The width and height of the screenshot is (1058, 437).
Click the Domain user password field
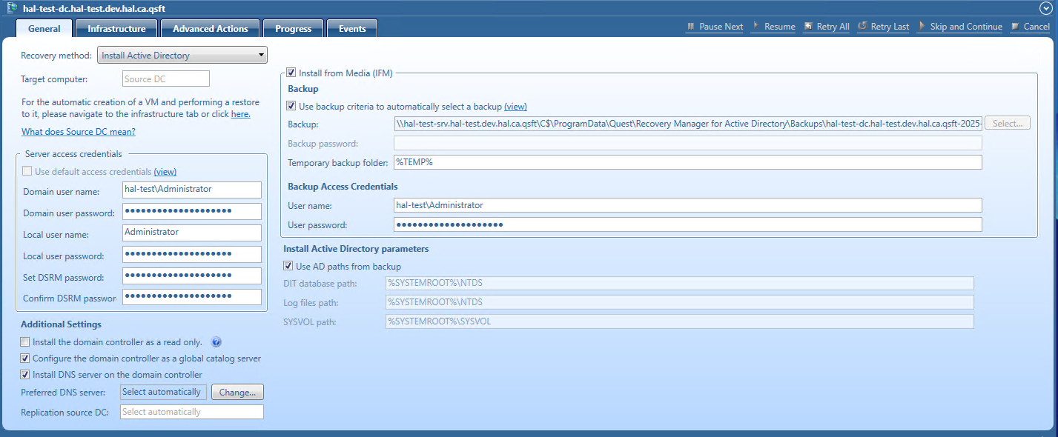pyautogui.click(x=191, y=211)
